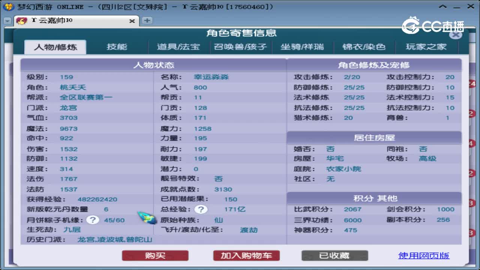Select the 比武积分 value 2067

pos(352,209)
